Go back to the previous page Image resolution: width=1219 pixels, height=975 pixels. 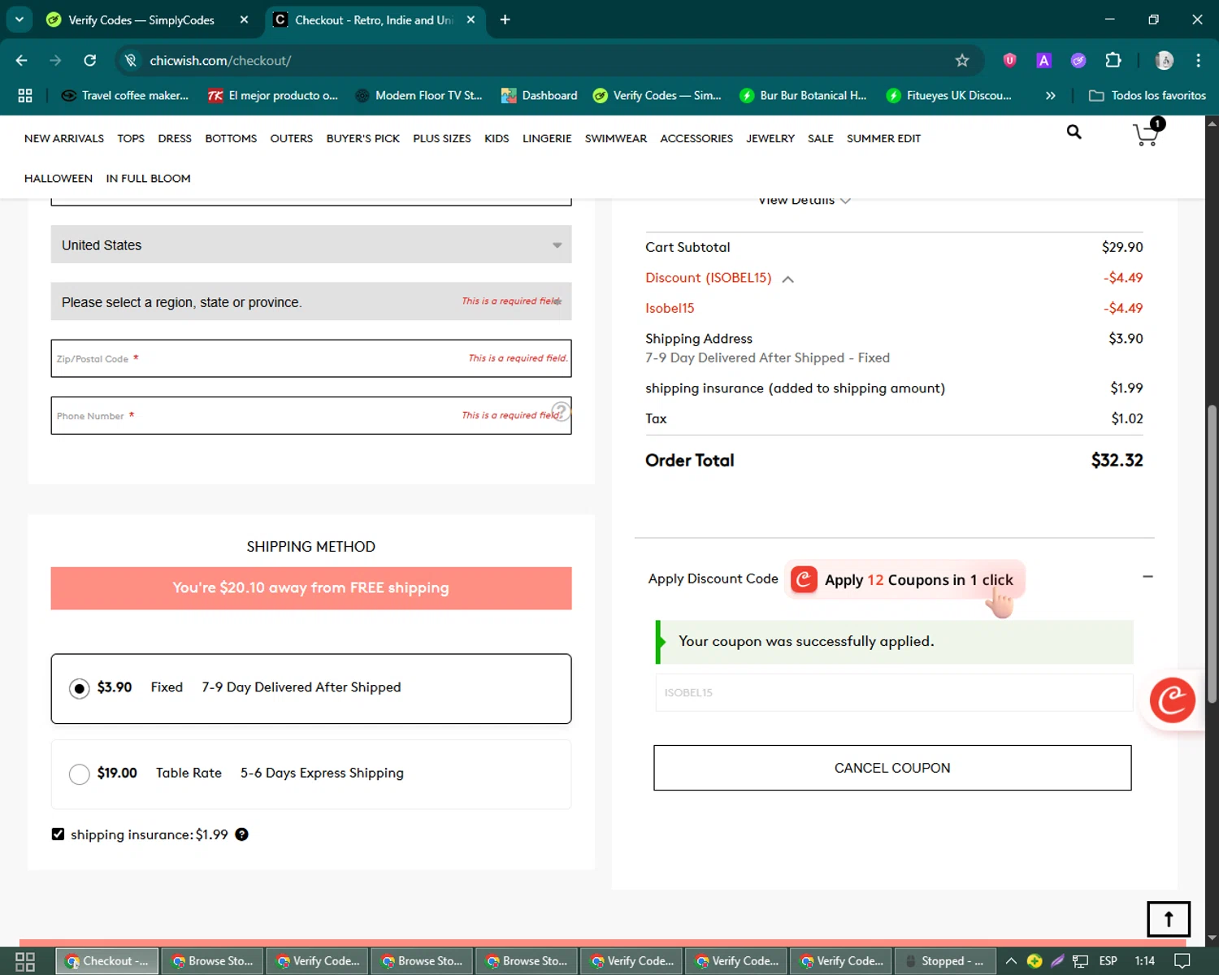coord(22,60)
